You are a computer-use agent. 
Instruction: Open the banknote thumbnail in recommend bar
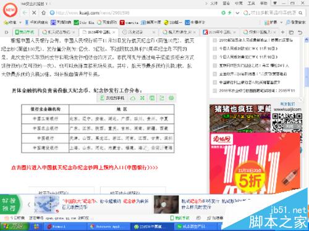(x=47, y=205)
